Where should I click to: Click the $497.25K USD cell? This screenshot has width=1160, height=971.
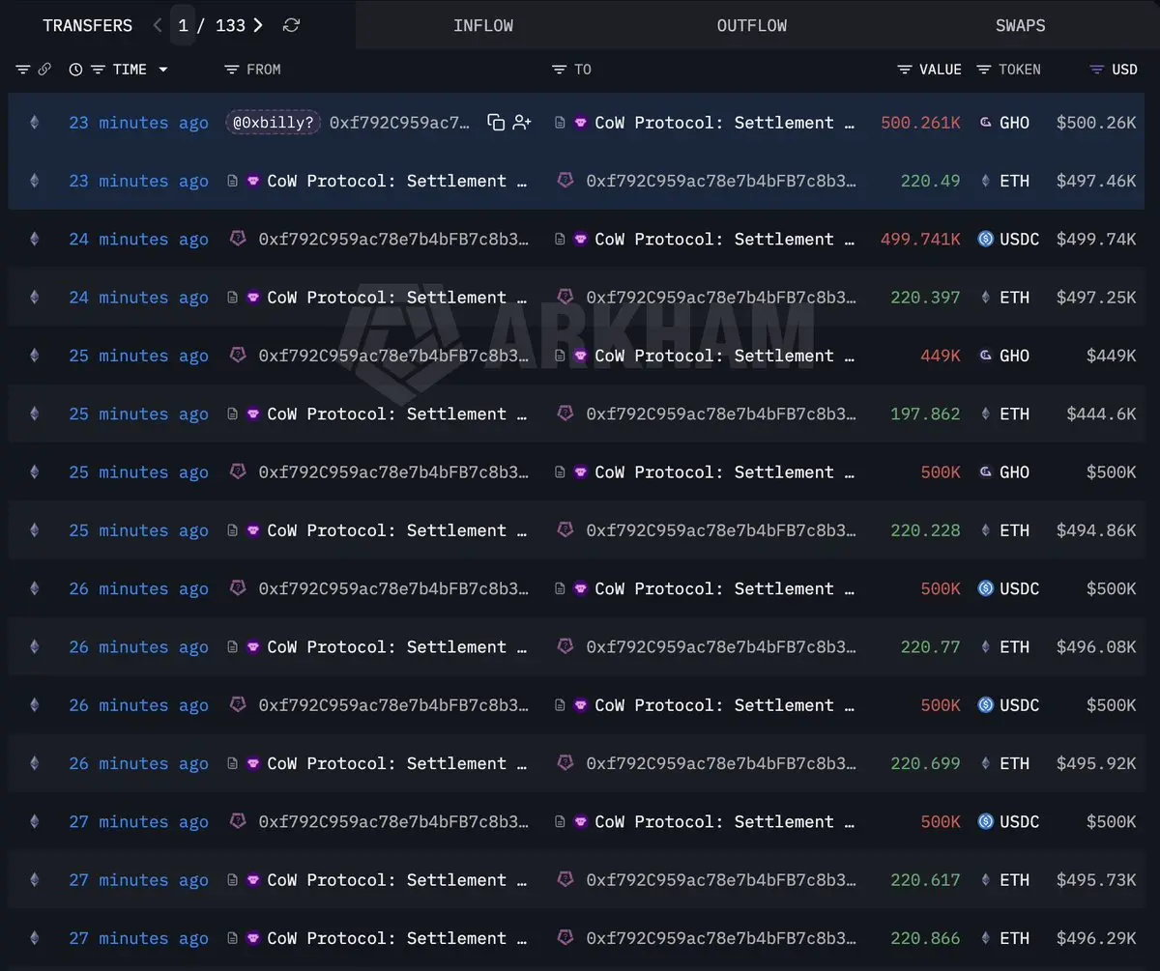[x=1096, y=298]
